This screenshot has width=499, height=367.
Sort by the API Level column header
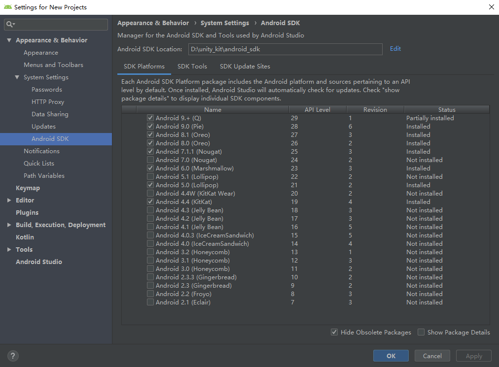tap(317, 110)
